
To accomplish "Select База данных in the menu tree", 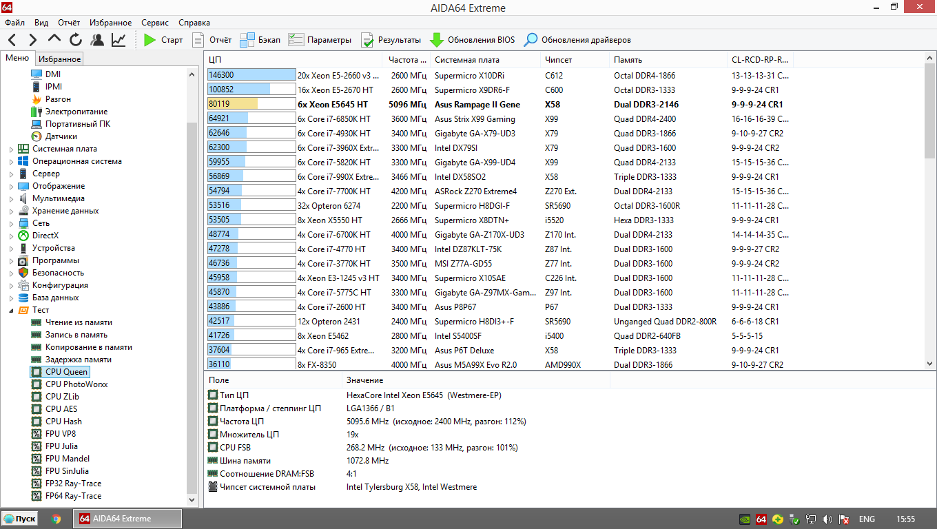I will (56, 298).
